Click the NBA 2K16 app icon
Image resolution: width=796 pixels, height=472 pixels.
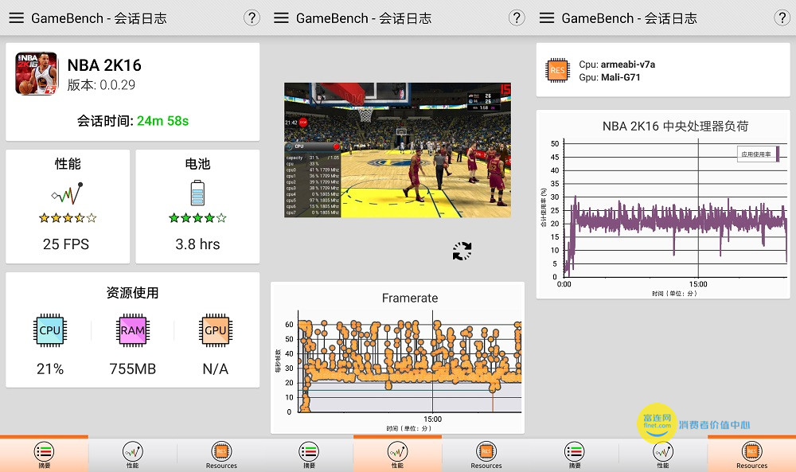coord(36,73)
